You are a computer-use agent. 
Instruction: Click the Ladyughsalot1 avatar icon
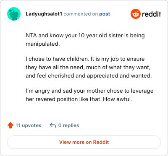14,14
